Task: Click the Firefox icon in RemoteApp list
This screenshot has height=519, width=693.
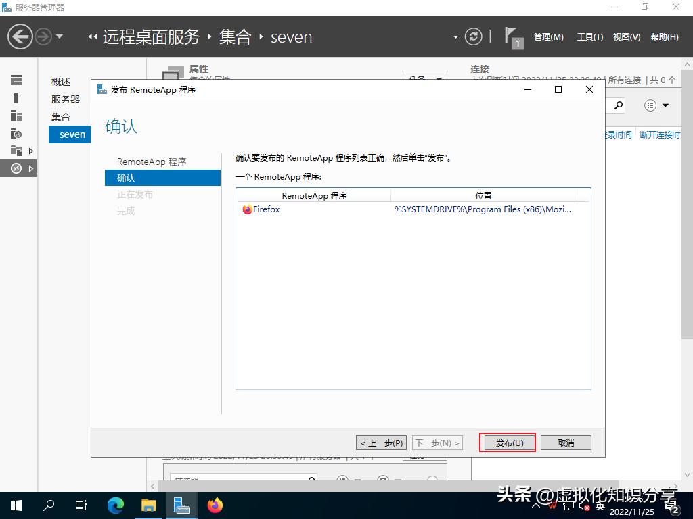Action: (x=249, y=209)
